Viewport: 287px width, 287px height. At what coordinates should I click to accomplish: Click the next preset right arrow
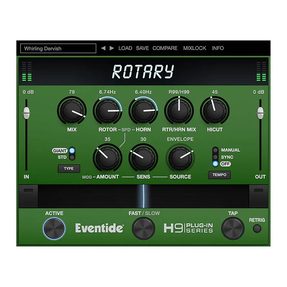112,48
